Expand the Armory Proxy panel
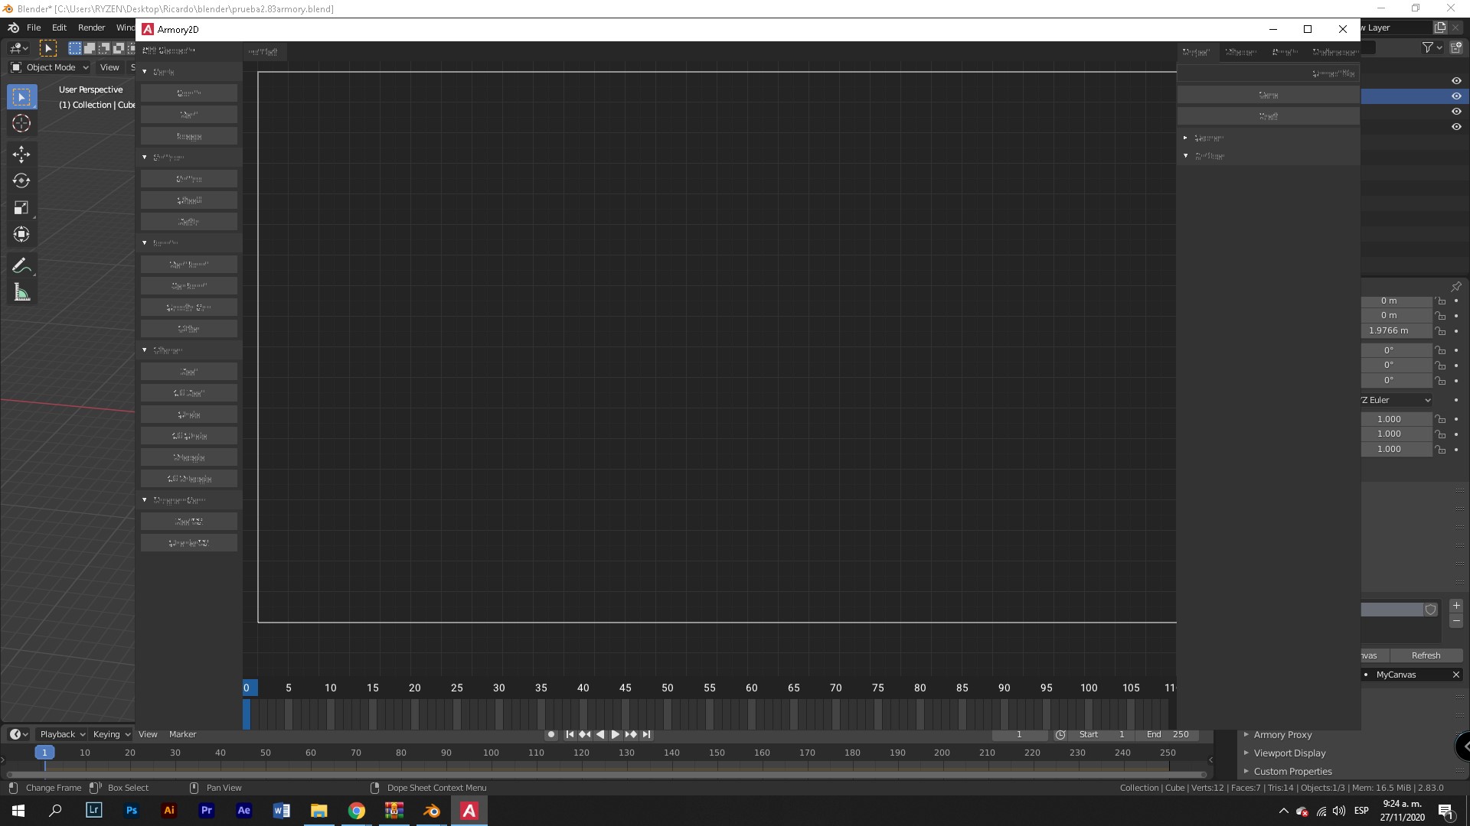 tap(1282, 735)
